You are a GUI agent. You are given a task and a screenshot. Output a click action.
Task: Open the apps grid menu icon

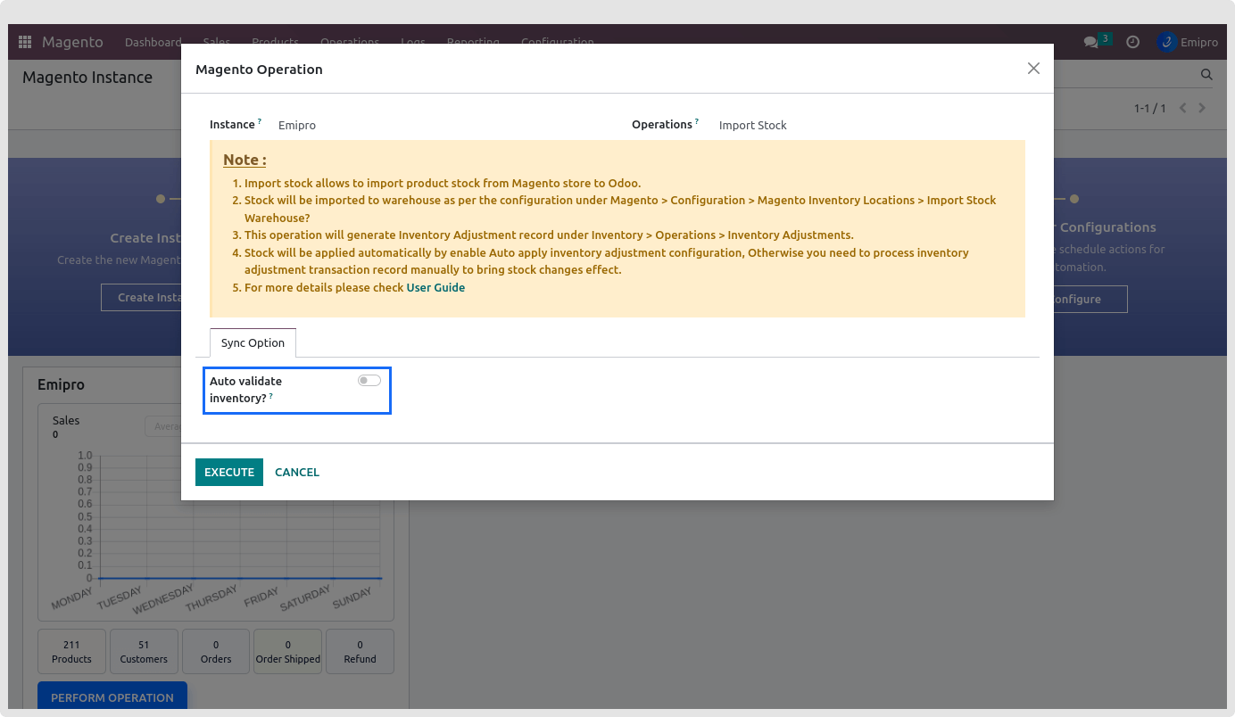pos(25,42)
